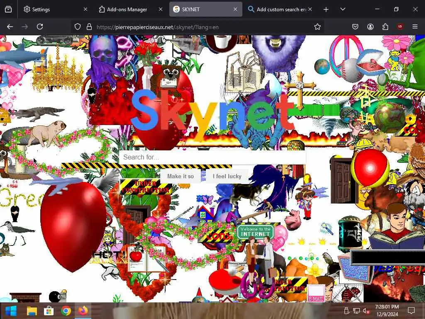The height and width of the screenshot is (319, 425).
Task: Launch Google Chrome from the taskbar
Action: [x=66, y=311]
